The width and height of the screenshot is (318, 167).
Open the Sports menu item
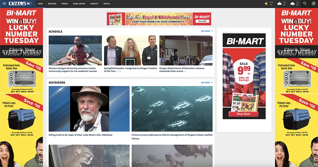click(65, 4)
